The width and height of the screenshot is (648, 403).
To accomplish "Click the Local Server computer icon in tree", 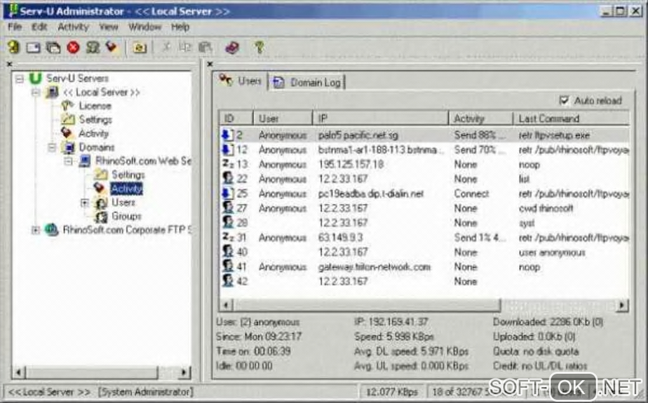I will click(x=52, y=92).
